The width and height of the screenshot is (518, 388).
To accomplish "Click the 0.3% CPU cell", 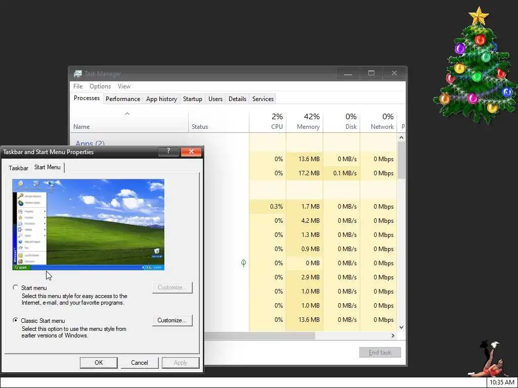I will [268, 207].
